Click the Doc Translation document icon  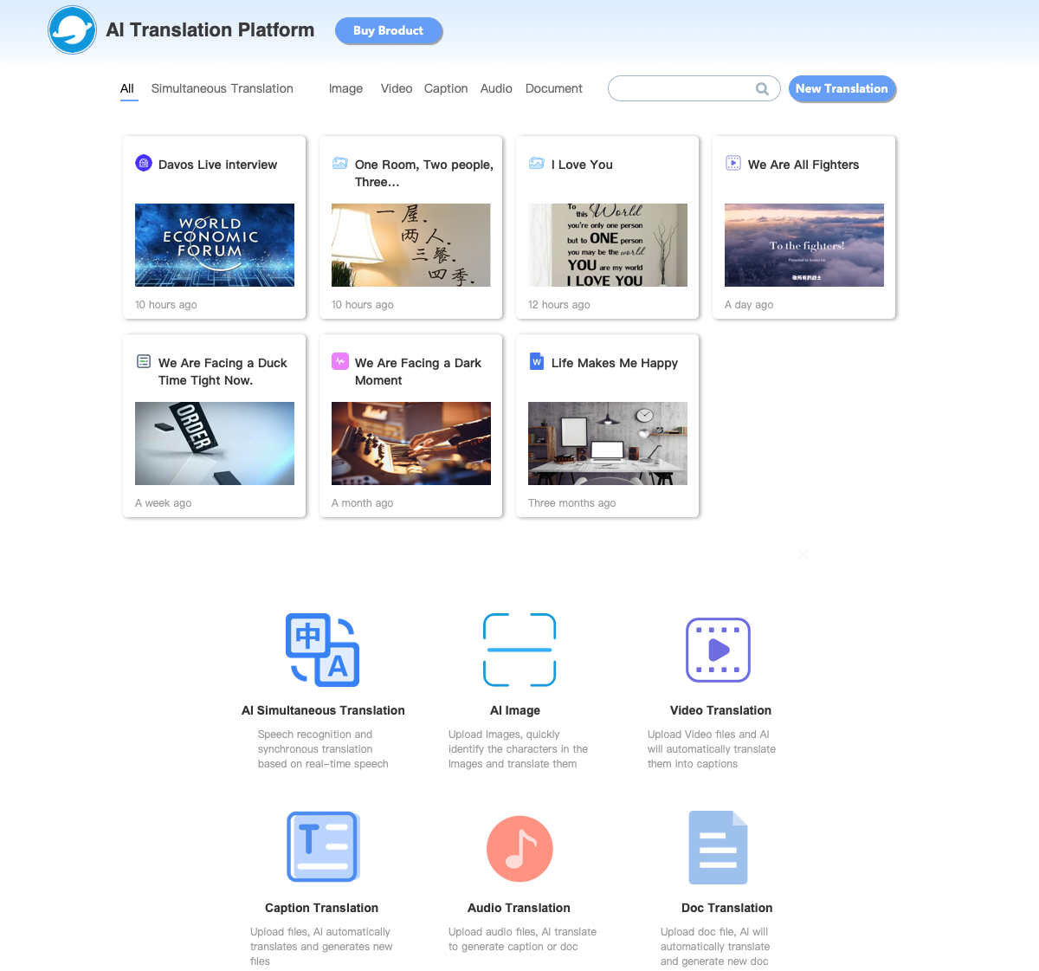[x=718, y=847]
